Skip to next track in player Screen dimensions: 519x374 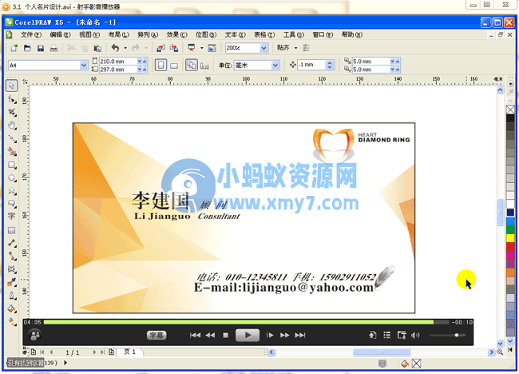(x=300, y=336)
